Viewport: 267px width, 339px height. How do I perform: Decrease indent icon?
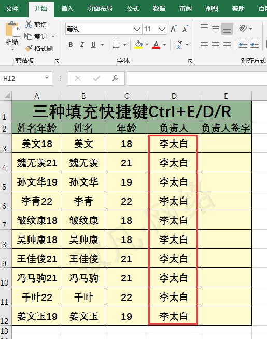click(243, 45)
